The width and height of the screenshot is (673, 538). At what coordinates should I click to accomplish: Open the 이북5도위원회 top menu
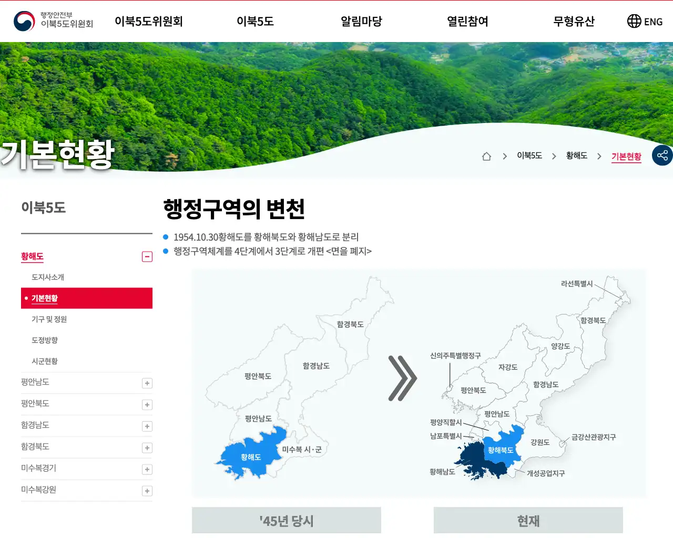[x=149, y=21]
